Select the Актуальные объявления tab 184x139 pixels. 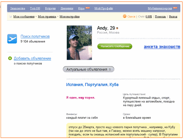[89, 69]
